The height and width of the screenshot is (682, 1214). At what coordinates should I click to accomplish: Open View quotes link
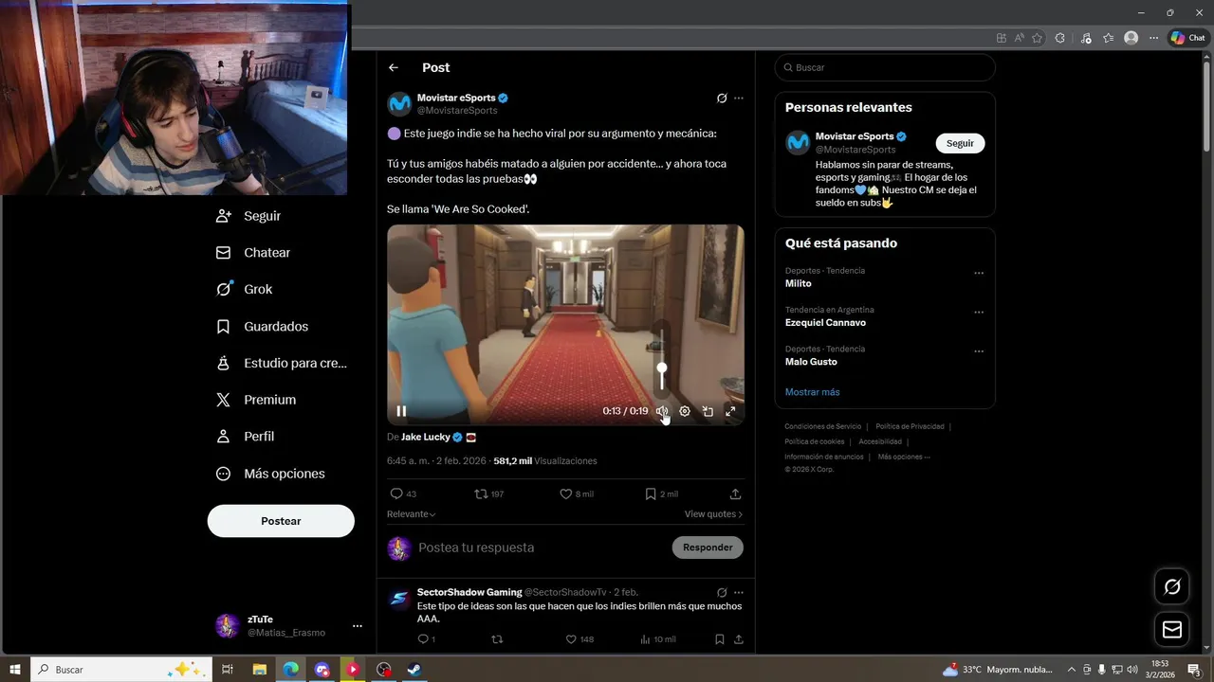(x=713, y=514)
